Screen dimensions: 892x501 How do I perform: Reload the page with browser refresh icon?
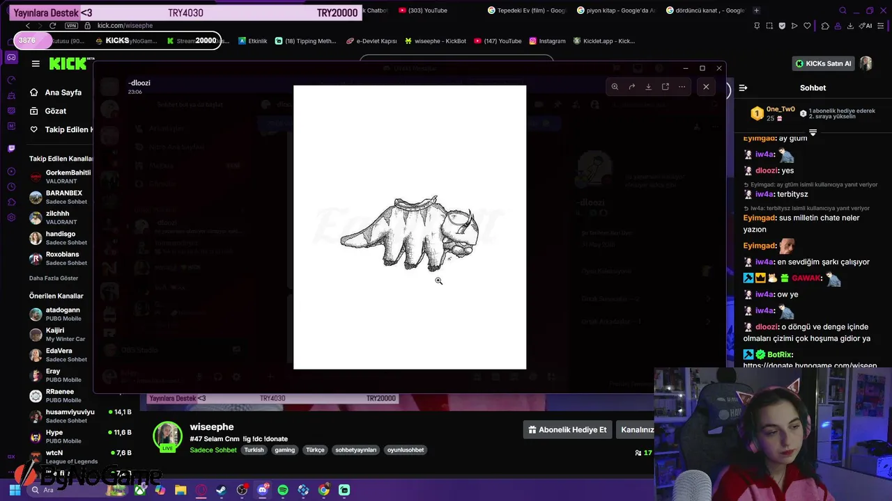52,26
